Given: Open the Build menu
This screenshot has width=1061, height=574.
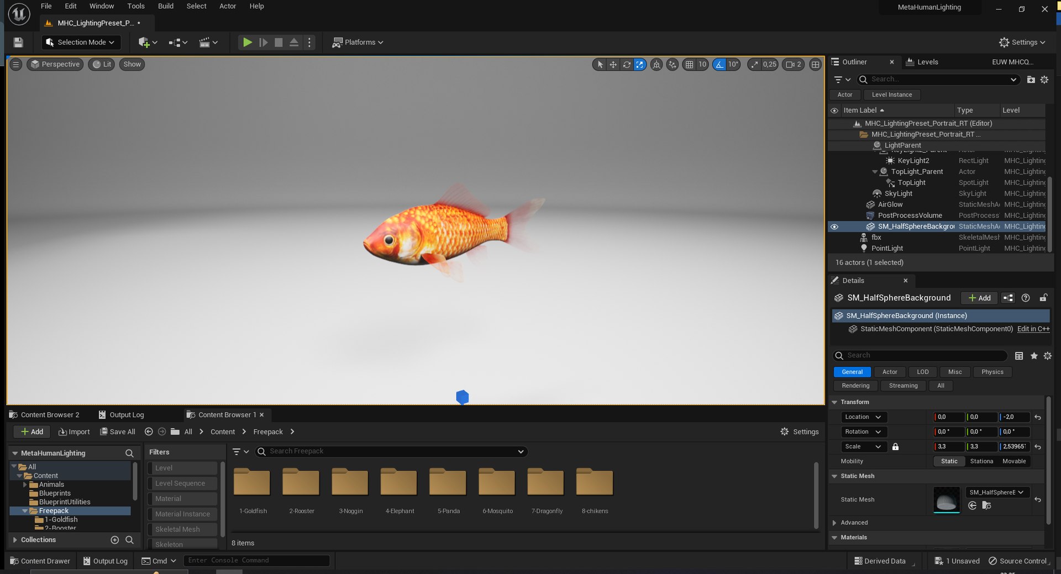Looking at the screenshot, I should coord(166,6).
